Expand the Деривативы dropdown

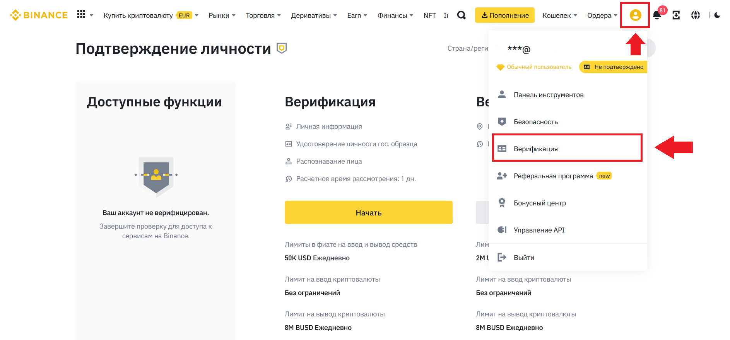(335, 15)
